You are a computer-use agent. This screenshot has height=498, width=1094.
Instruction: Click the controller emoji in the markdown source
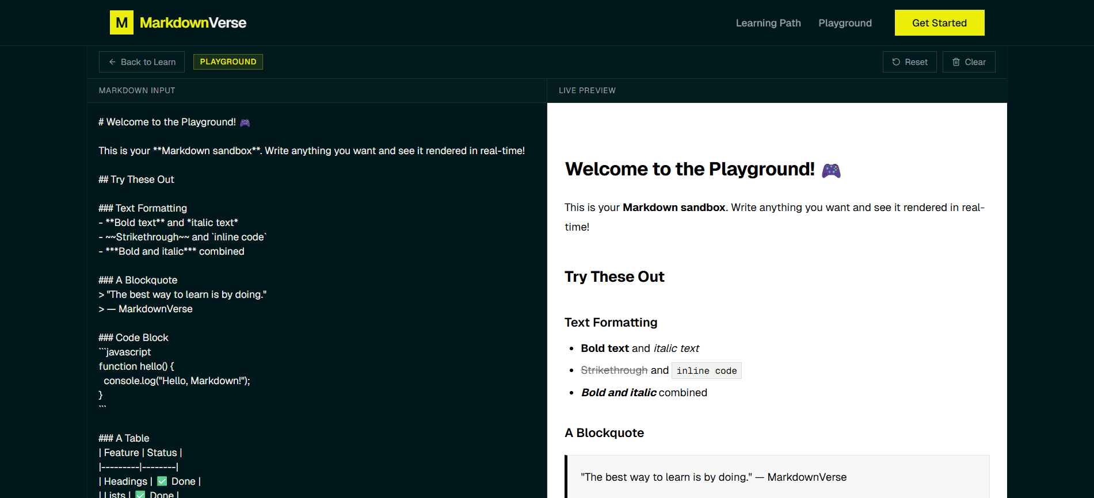(x=245, y=122)
